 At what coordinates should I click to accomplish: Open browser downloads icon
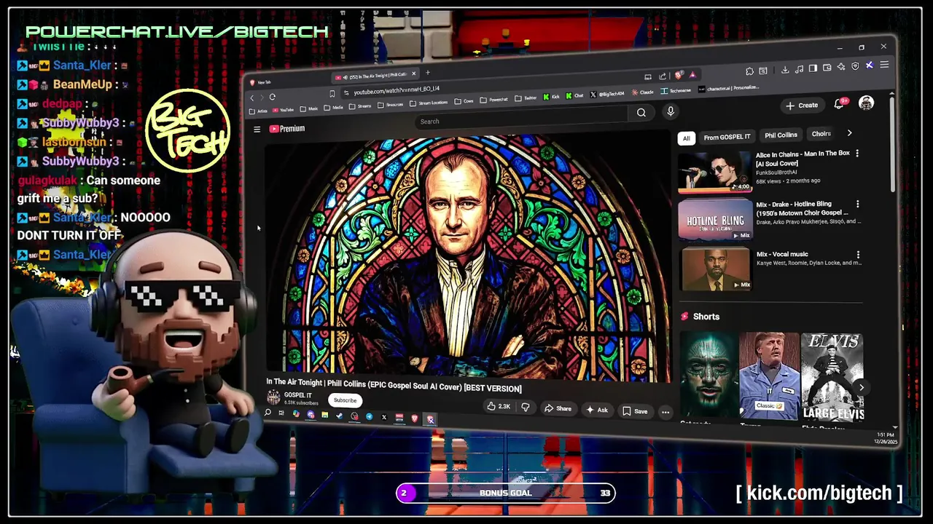click(785, 69)
